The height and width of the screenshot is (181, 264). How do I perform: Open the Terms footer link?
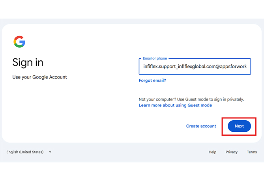coord(252,152)
